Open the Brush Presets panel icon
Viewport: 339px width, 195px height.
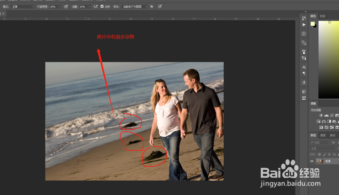[x=304, y=52]
